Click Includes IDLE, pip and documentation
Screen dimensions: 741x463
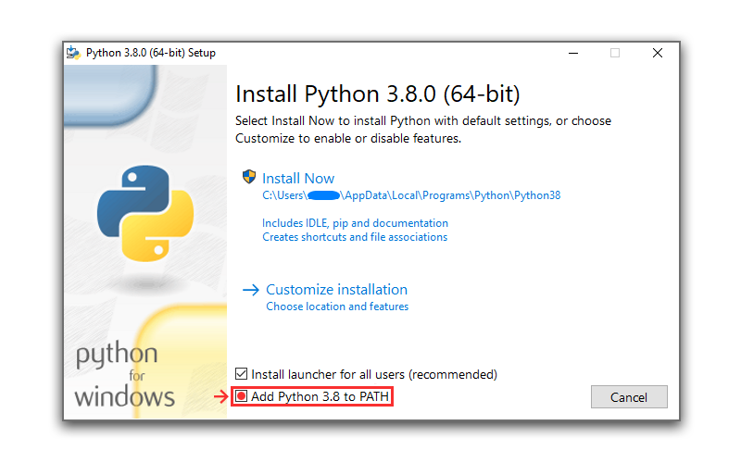[x=355, y=223]
